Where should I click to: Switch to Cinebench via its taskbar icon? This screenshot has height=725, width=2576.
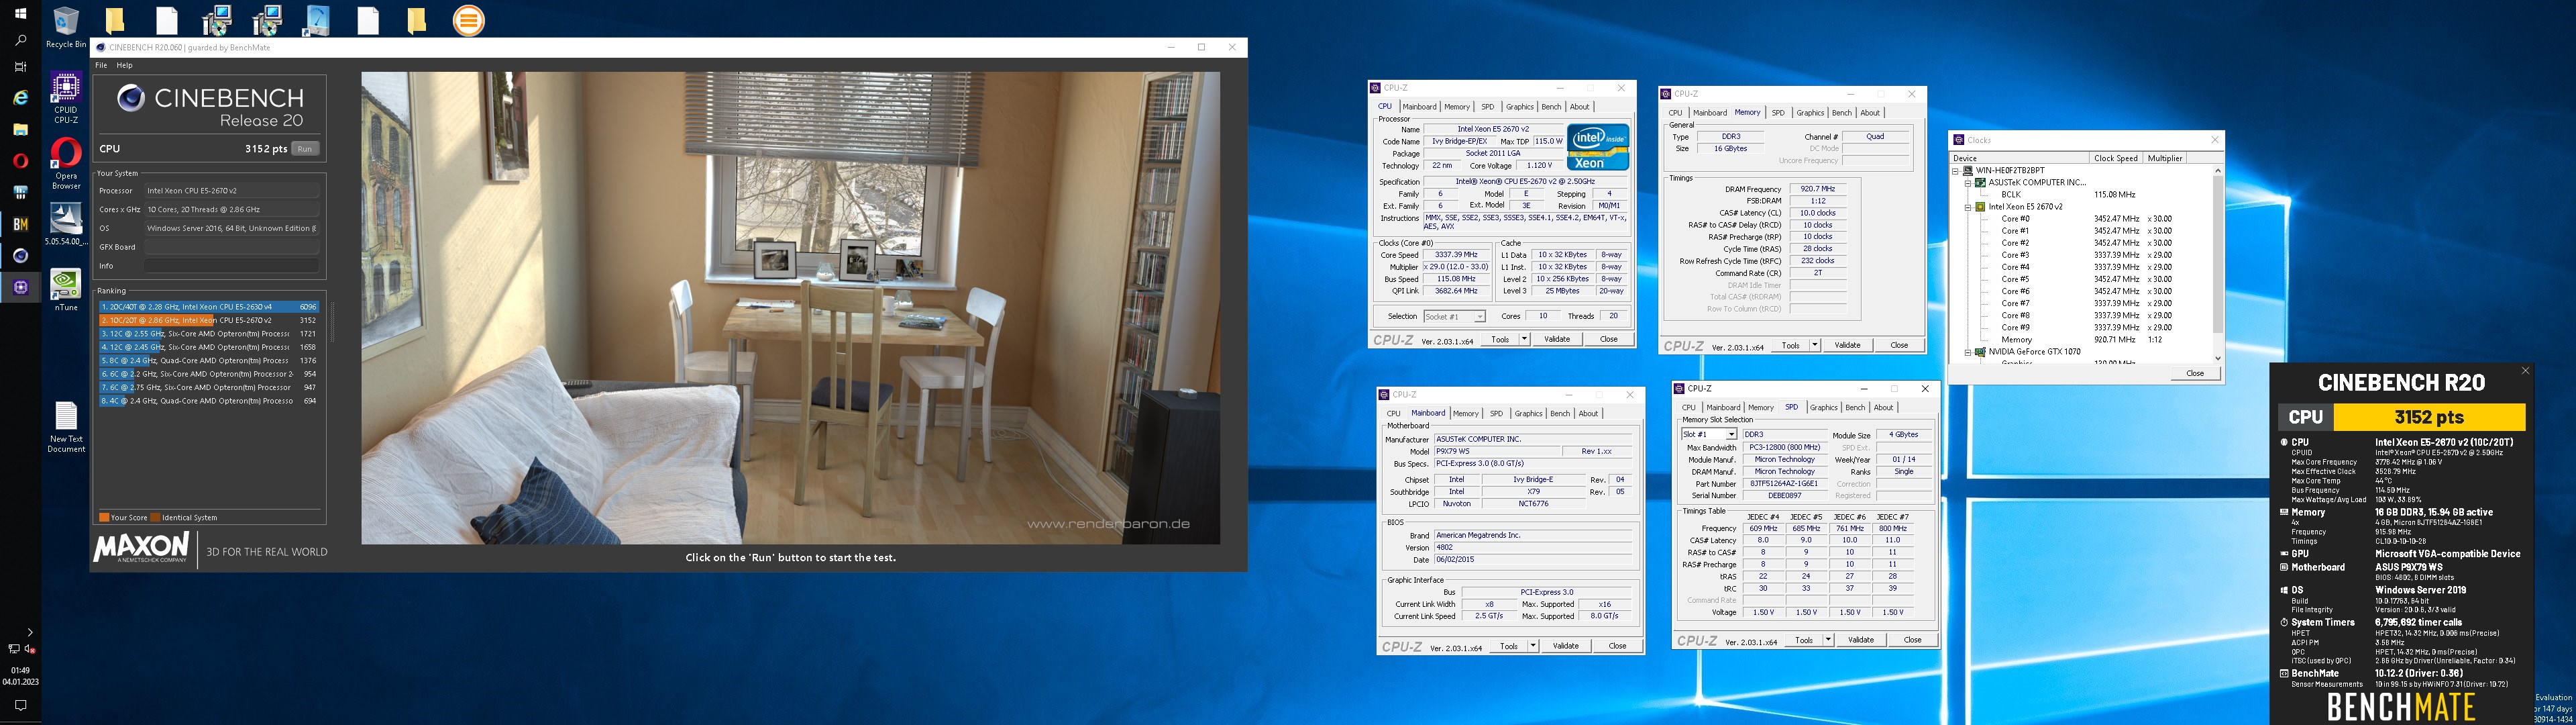tap(20, 256)
